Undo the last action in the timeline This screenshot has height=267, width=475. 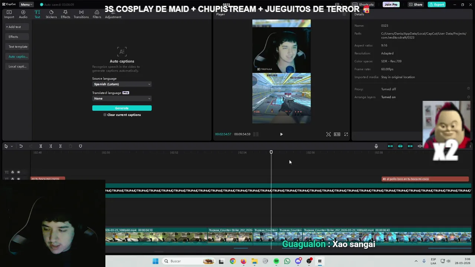coord(21,146)
